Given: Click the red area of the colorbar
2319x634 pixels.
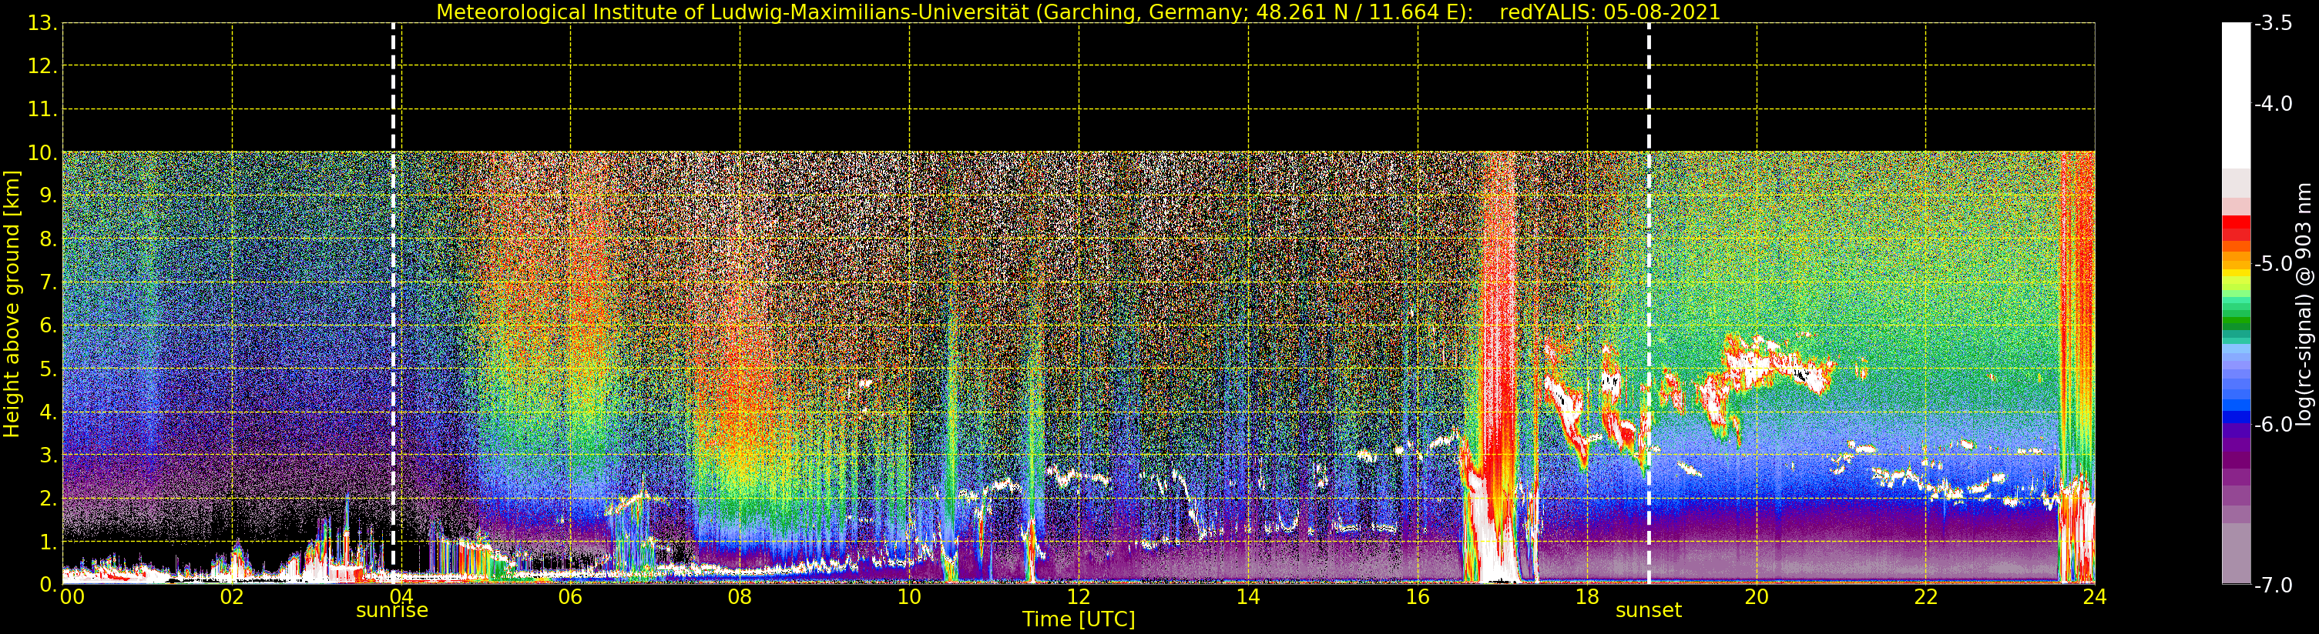Looking at the screenshot, I should coord(2236,229).
